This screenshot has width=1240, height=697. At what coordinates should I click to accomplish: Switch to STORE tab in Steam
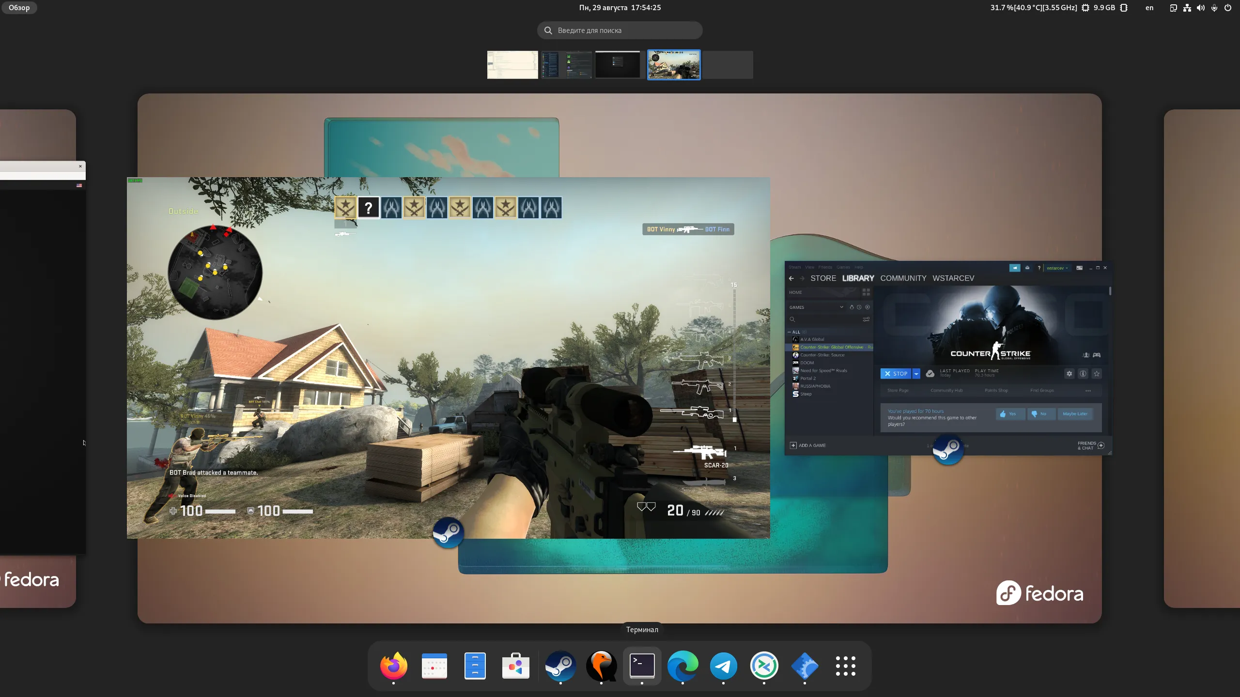(x=823, y=278)
